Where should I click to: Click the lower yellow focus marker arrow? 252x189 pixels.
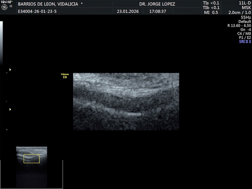click(x=10, y=109)
